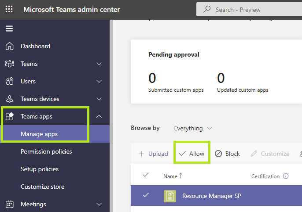Click the Allow button

pos(192,154)
